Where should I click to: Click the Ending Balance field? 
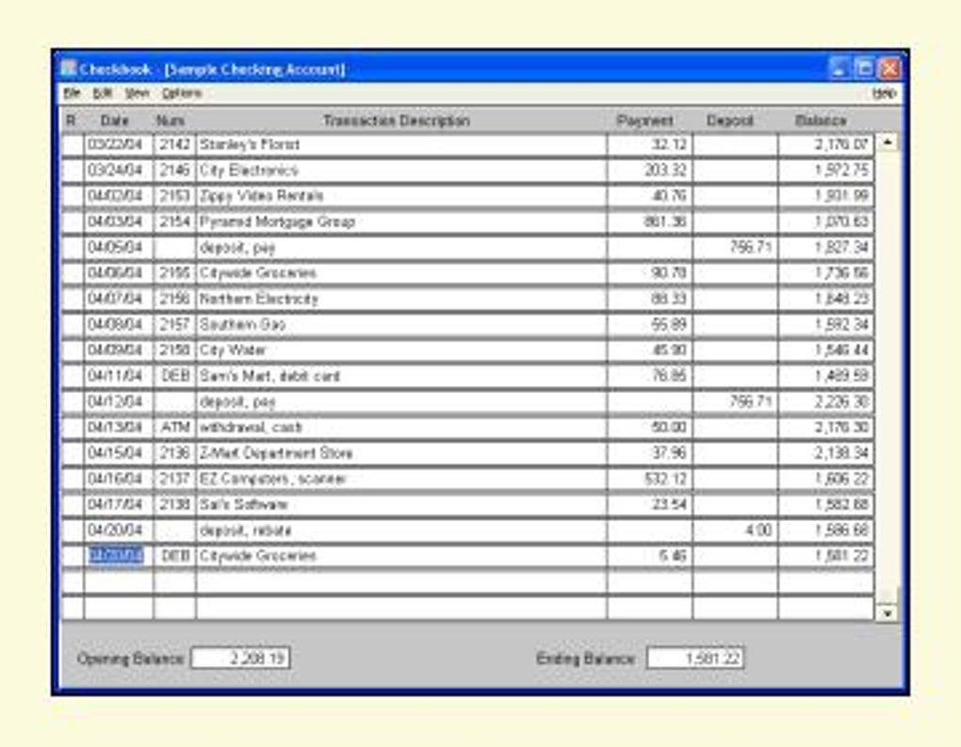coord(695,658)
